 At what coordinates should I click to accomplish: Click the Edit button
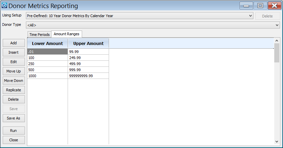(x=14, y=62)
